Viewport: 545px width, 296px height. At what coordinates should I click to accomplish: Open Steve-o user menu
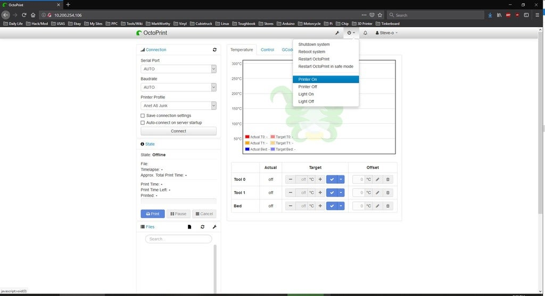click(x=386, y=33)
